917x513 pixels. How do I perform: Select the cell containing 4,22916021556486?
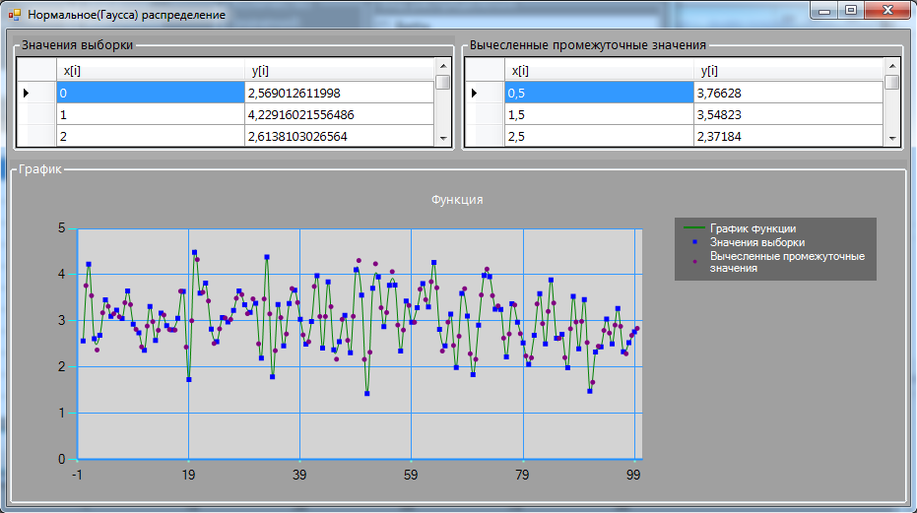point(341,115)
